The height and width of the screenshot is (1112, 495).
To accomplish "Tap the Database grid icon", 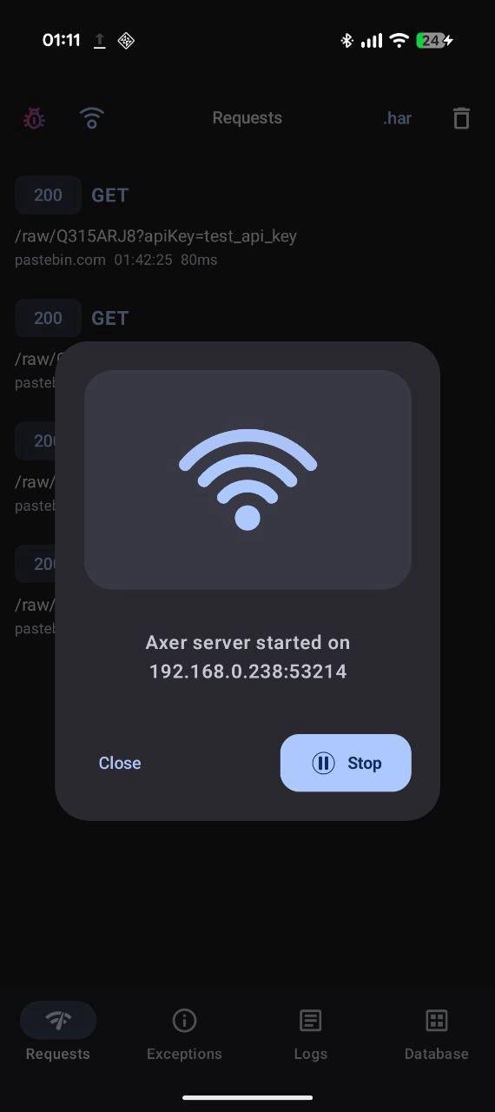I will point(437,1020).
